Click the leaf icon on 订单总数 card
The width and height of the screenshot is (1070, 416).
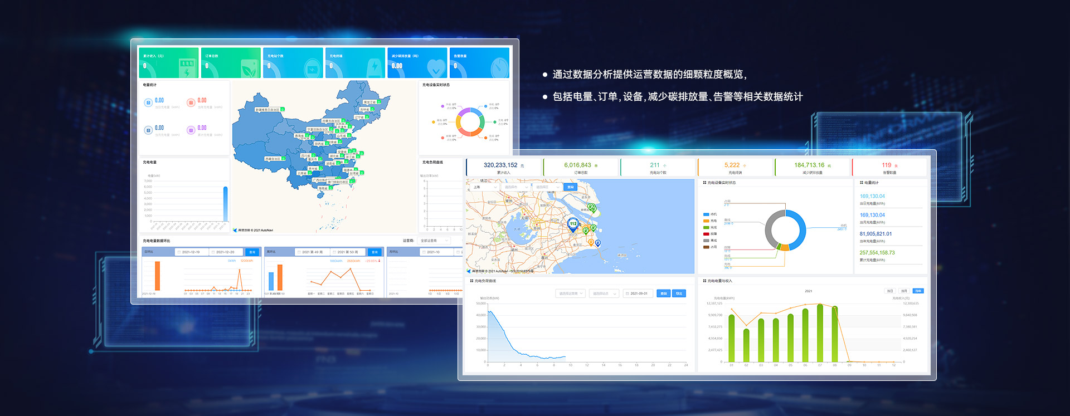point(249,68)
